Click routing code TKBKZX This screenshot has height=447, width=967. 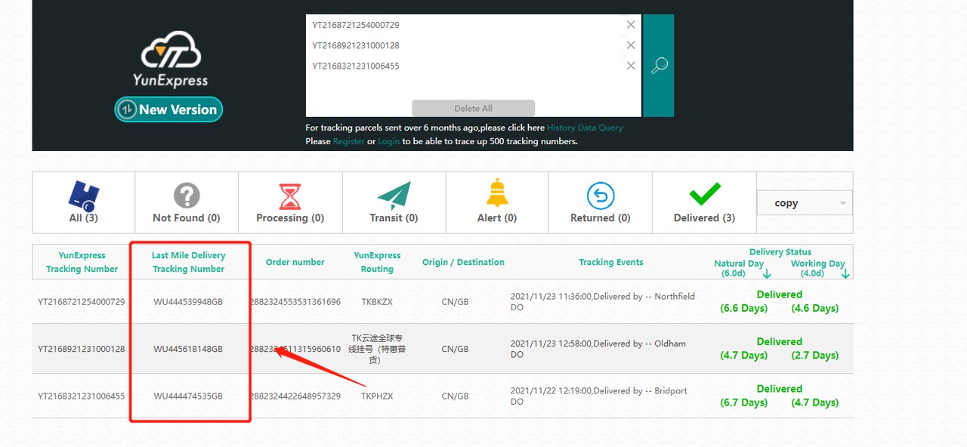[377, 302]
